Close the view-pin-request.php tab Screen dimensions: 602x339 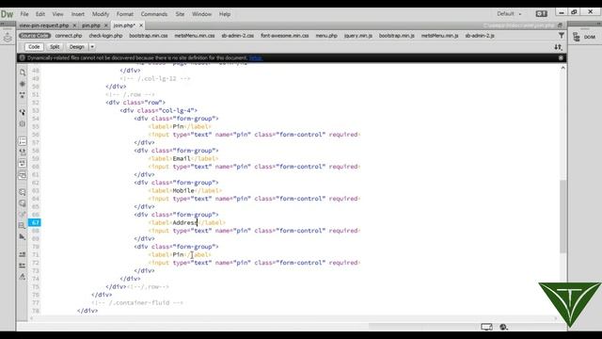[74, 25]
